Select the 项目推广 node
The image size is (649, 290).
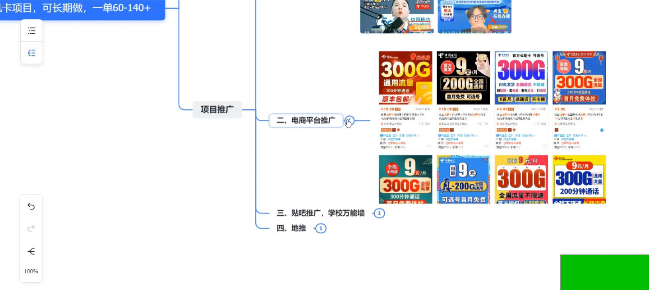click(217, 109)
